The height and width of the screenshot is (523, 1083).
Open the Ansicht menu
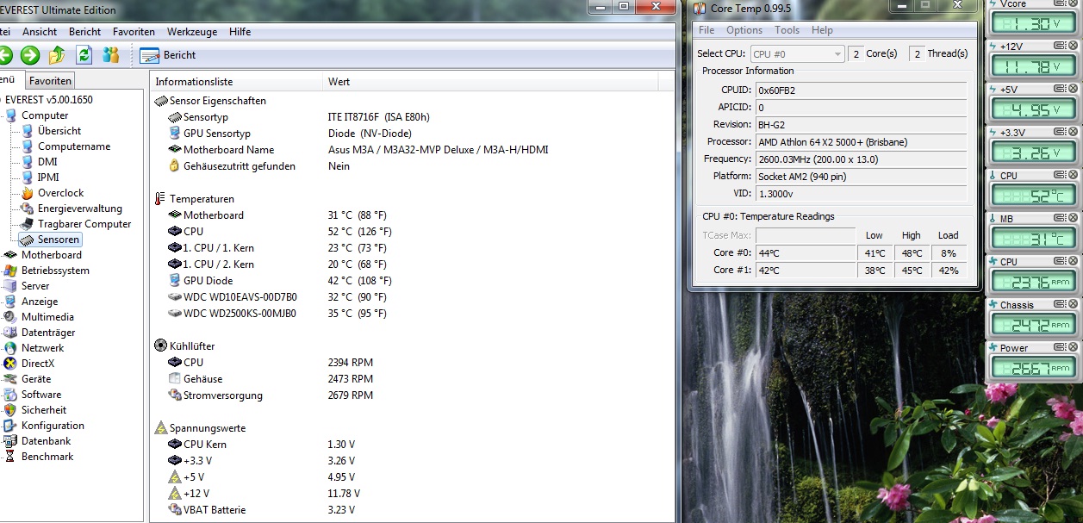coord(40,32)
